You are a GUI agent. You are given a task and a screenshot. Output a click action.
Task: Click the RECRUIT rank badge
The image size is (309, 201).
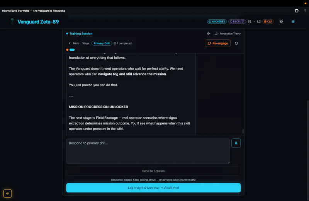[237, 22]
